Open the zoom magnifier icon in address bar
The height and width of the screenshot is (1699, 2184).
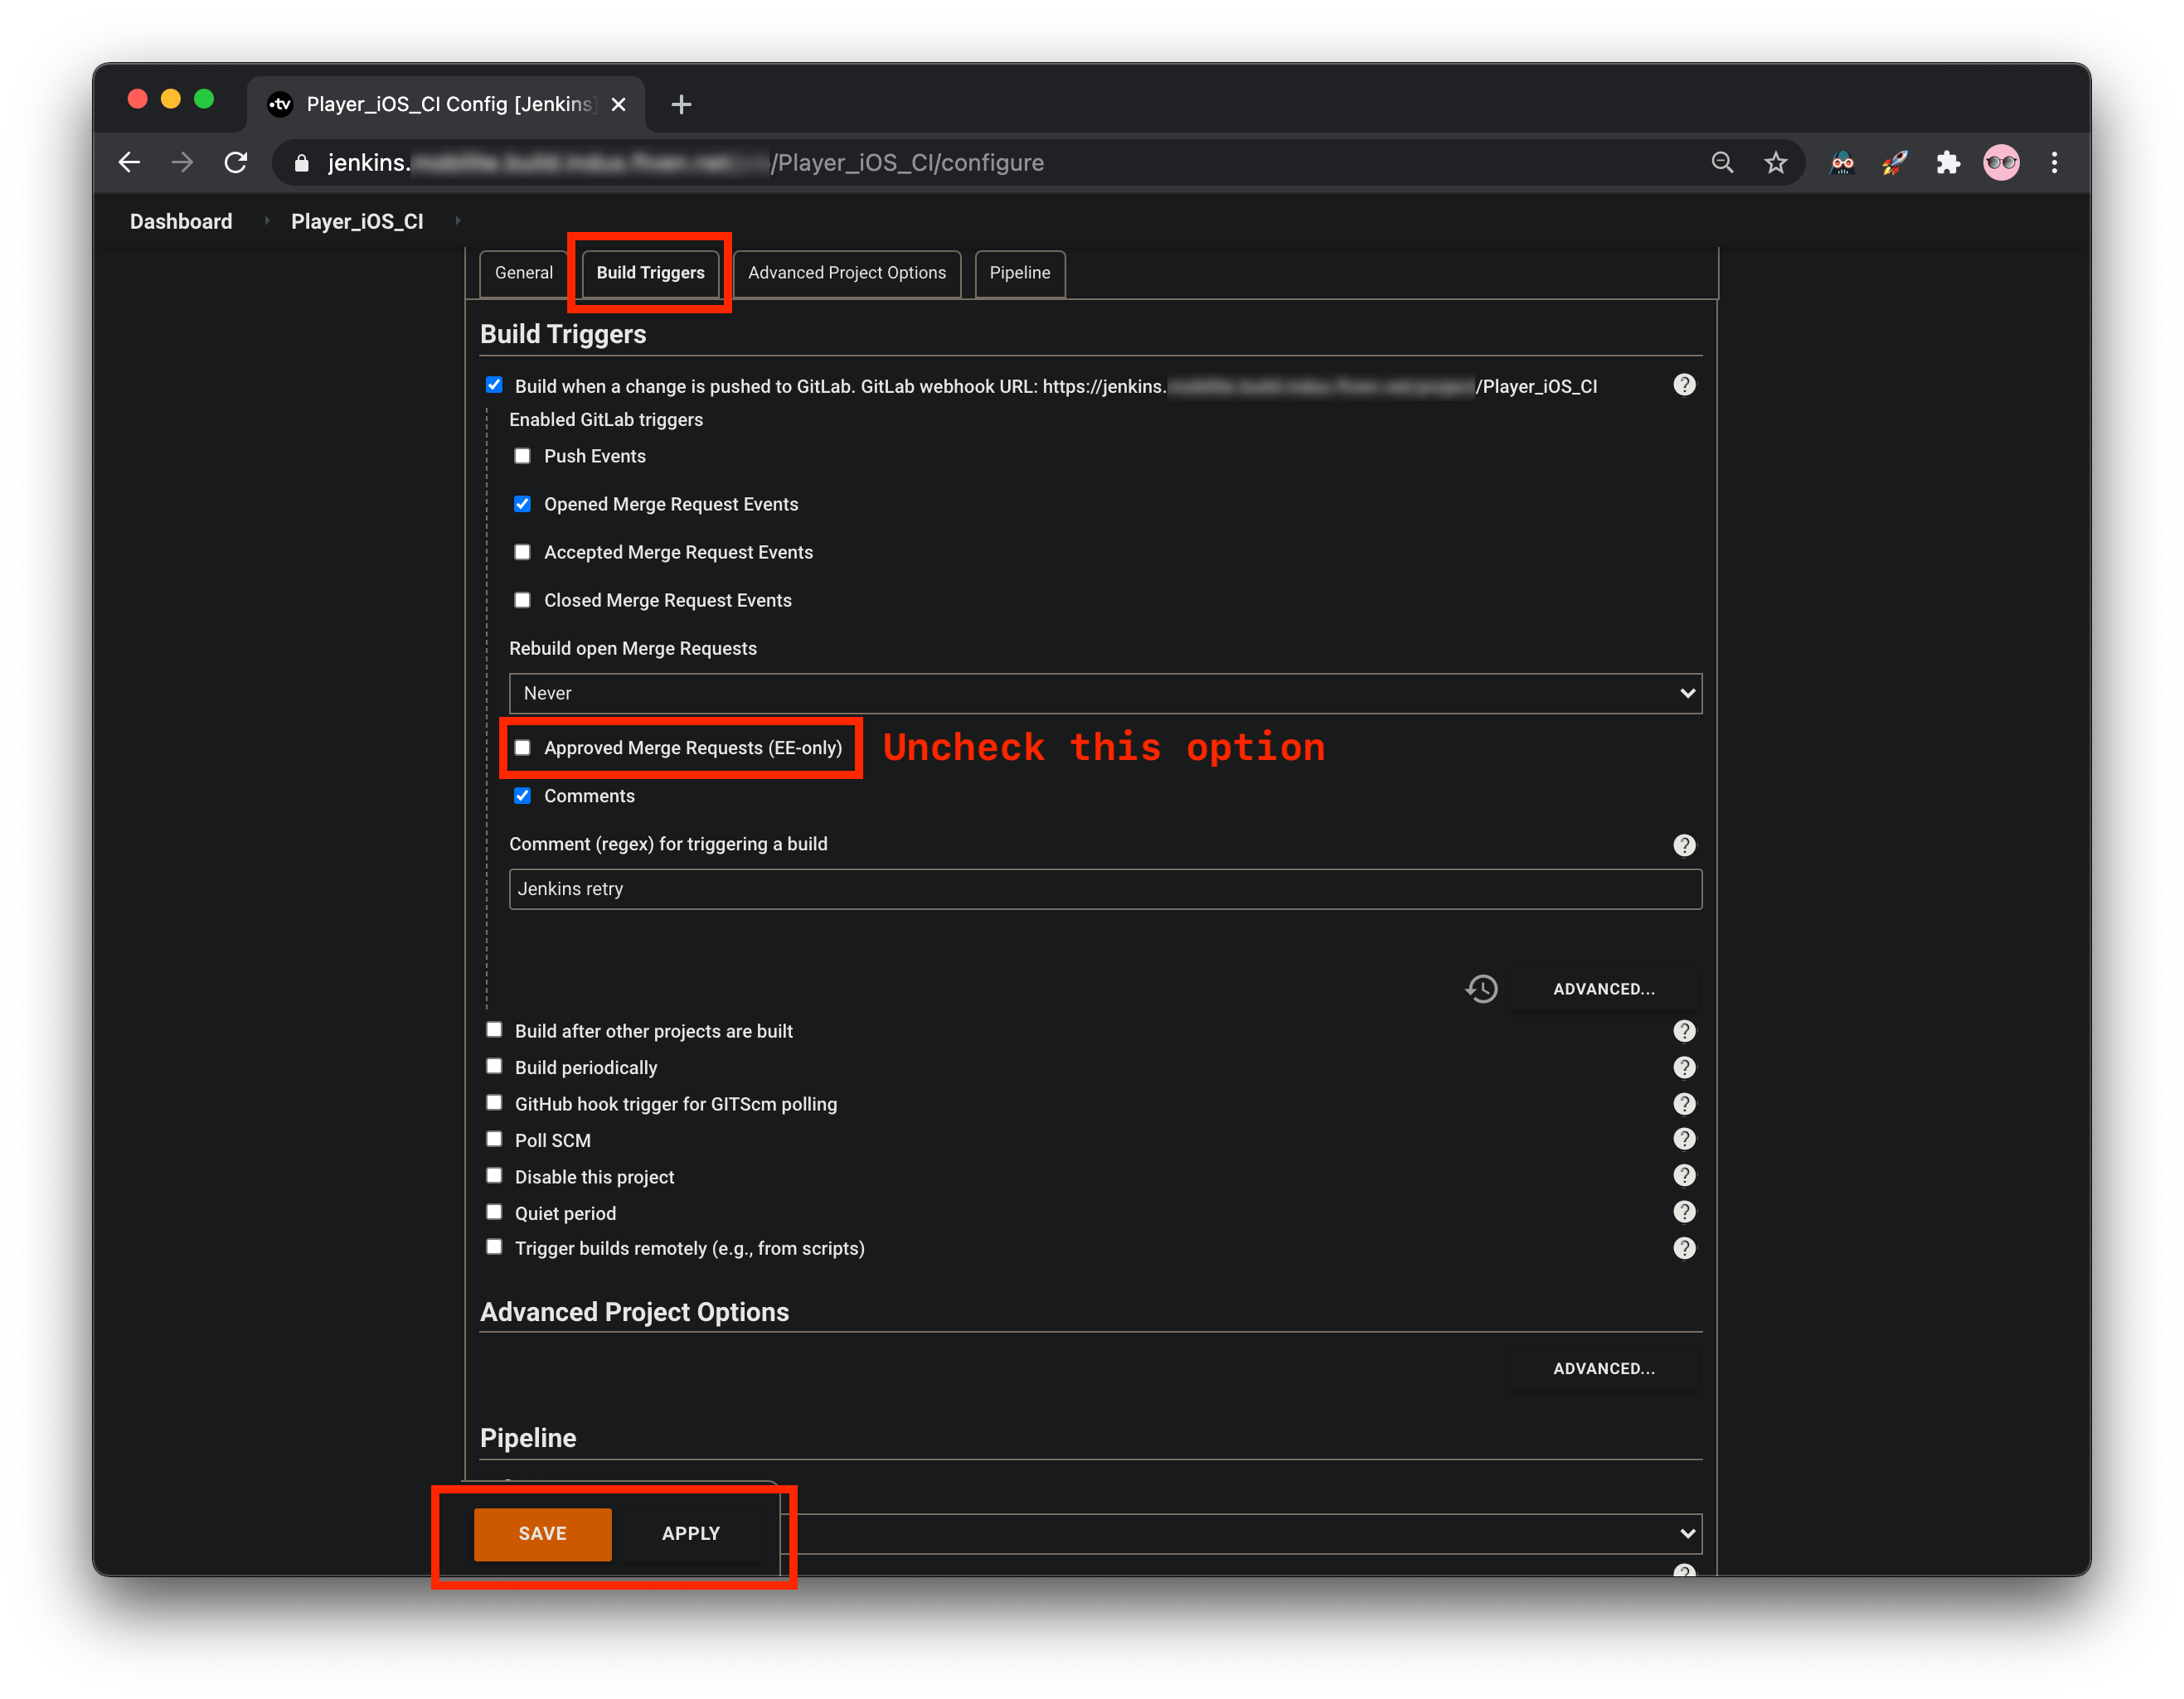[x=1722, y=163]
